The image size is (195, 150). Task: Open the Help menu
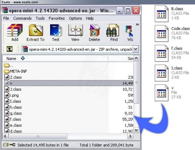click(x=90, y=18)
